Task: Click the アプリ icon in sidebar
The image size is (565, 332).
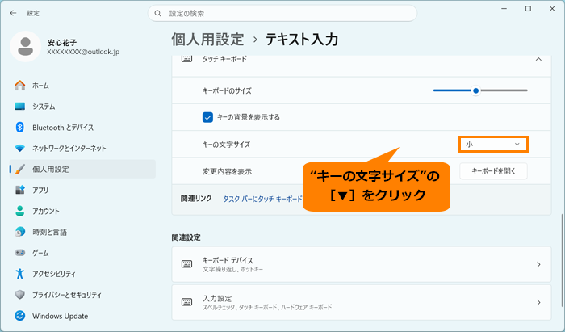Action: (20, 190)
